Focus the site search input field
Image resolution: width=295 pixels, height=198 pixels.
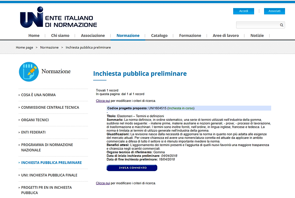(258, 25)
